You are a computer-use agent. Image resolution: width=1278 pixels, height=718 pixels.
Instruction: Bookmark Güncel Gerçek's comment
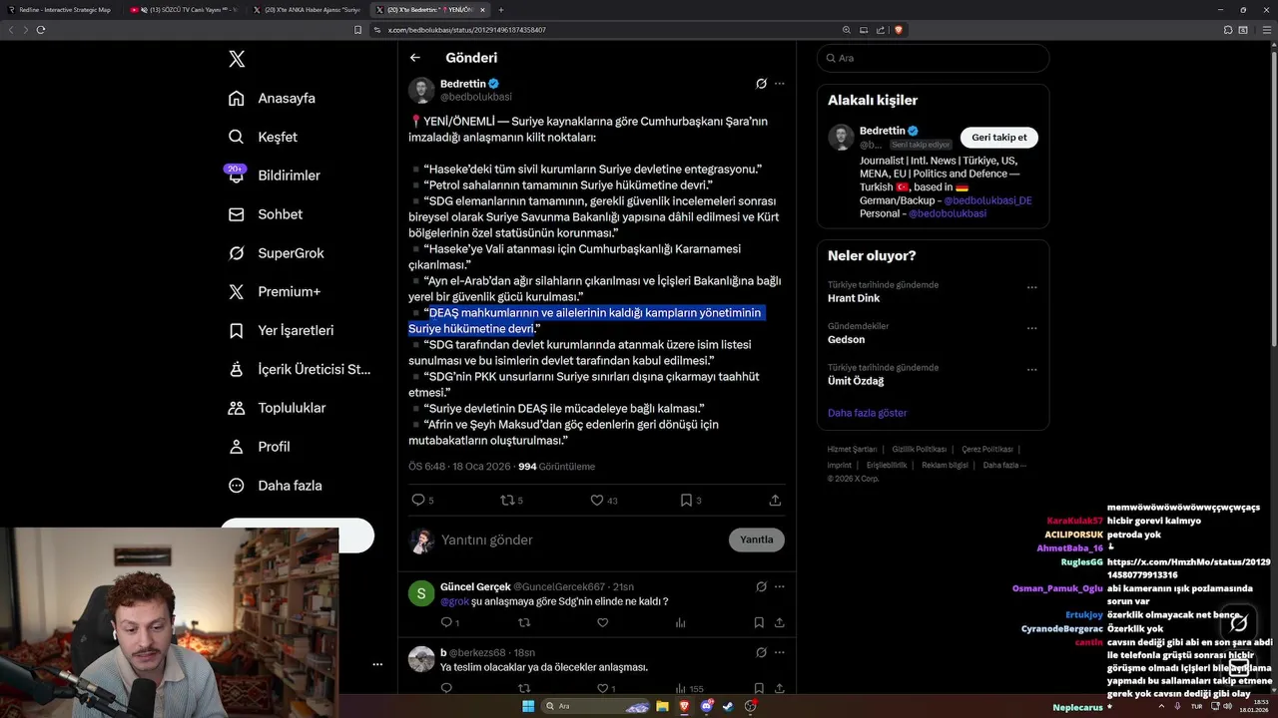click(759, 622)
